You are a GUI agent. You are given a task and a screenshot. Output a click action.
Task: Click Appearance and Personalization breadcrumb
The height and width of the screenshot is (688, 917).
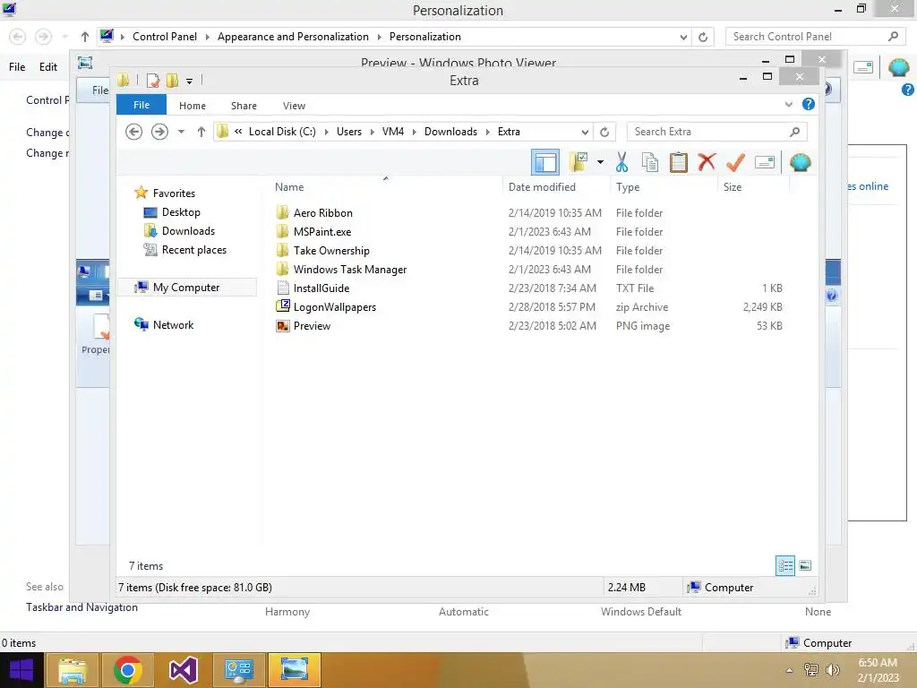tap(293, 36)
